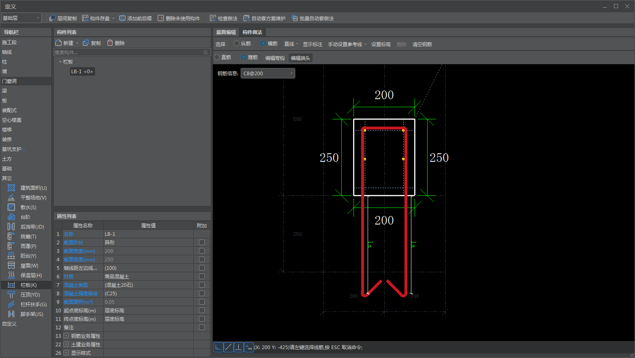
Task: Open the 直线 draw mode dropdown arrow
Action: coord(297,44)
